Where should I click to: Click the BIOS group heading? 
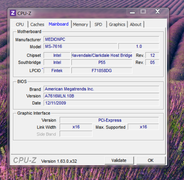(x=22, y=81)
